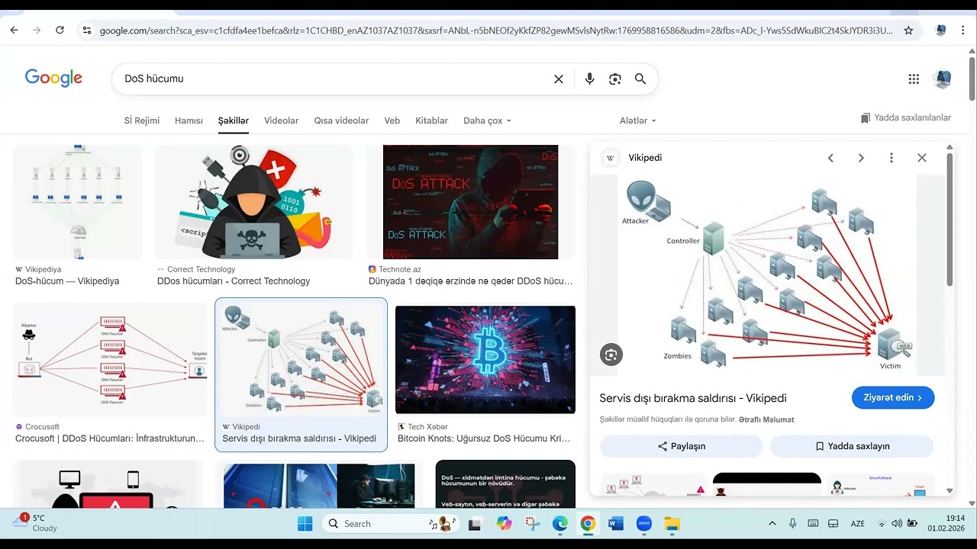Switch to the Hamısı results tab

point(189,120)
